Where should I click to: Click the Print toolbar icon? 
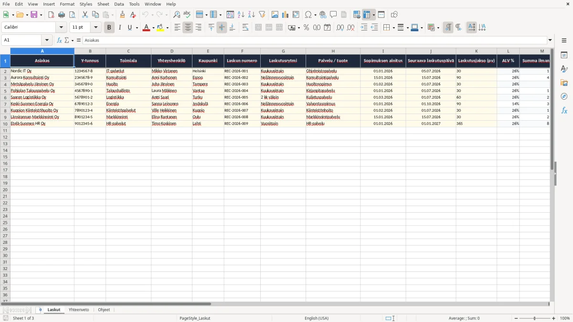pyautogui.click(x=62, y=15)
